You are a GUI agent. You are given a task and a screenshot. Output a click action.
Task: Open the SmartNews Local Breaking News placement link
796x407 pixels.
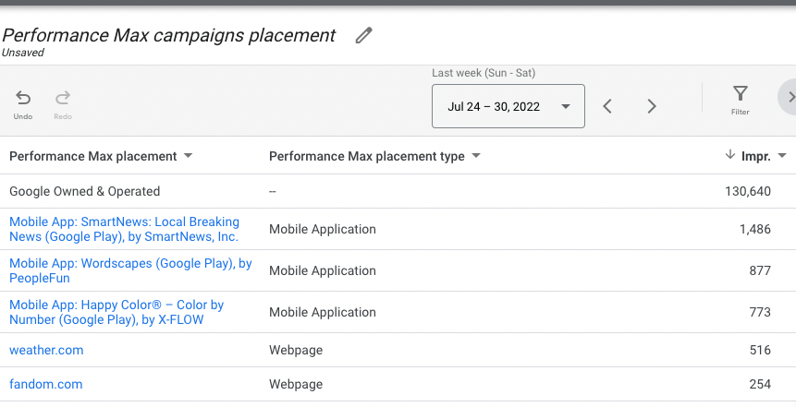[124, 229]
